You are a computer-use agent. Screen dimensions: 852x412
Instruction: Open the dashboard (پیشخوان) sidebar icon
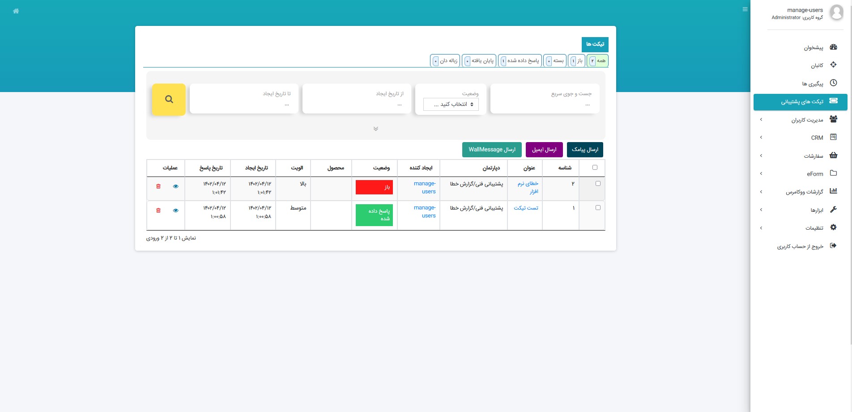(833, 47)
